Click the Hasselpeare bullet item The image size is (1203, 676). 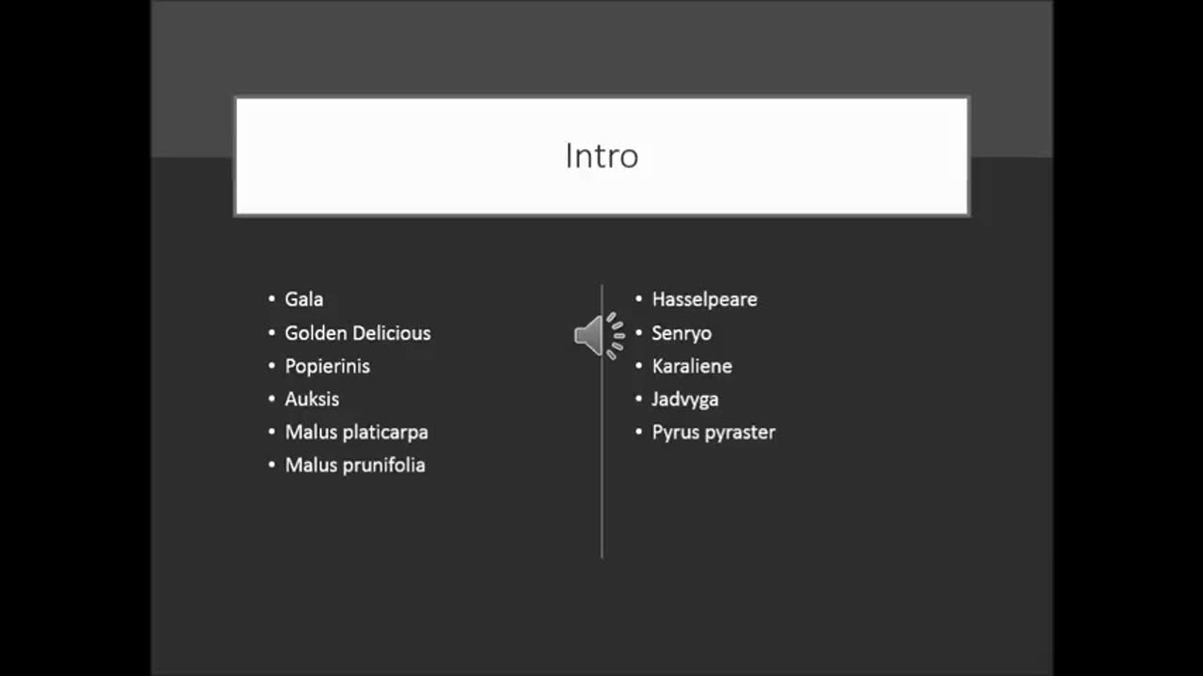point(704,300)
